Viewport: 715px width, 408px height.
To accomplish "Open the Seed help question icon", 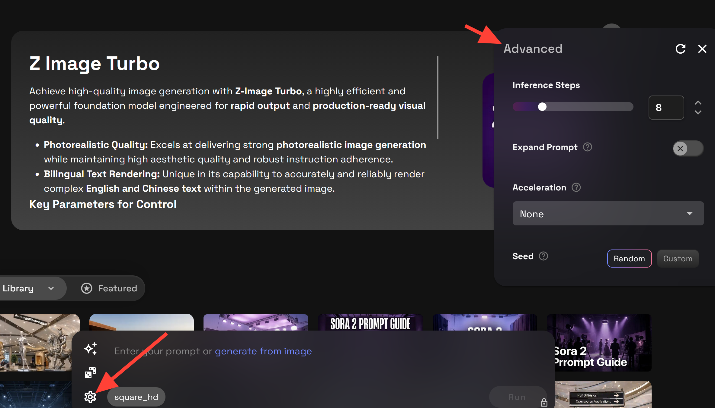I will coord(543,256).
